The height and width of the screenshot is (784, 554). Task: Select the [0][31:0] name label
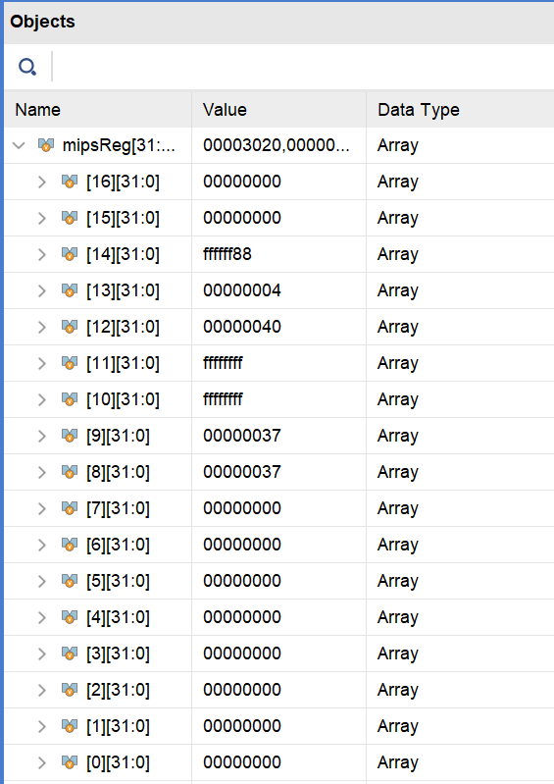click(x=118, y=763)
